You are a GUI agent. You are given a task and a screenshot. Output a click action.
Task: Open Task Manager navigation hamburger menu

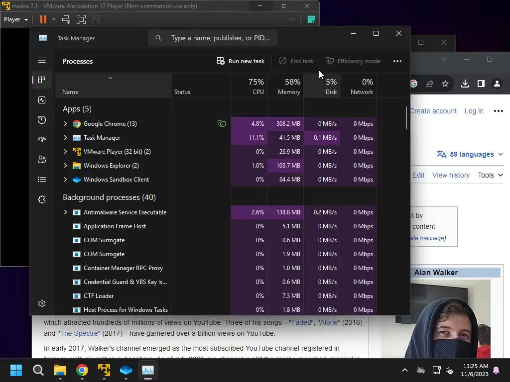(x=42, y=60)
